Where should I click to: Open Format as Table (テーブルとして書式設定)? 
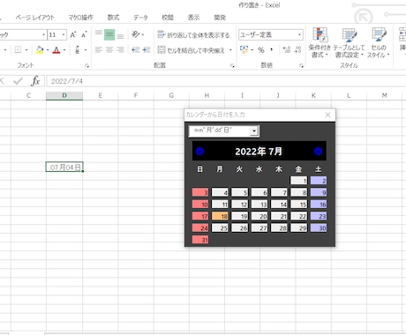click(349, 43)
